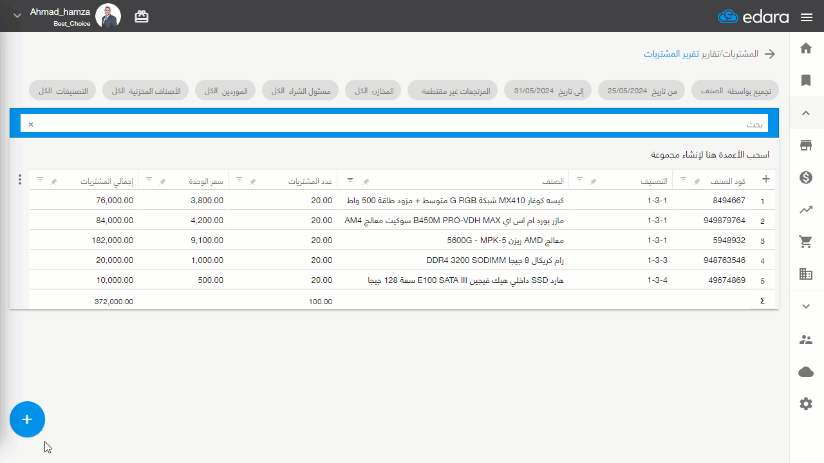Expand sidebar section with down chevron
Image resolution: width=824 pixels, height=463 pixels.
coord(806,307)
